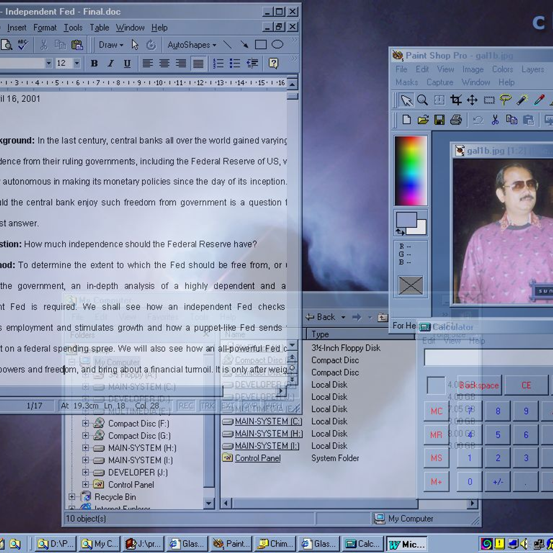Print the image from Paint Shop Pro

pyautogui.click(x=456, y=120)
